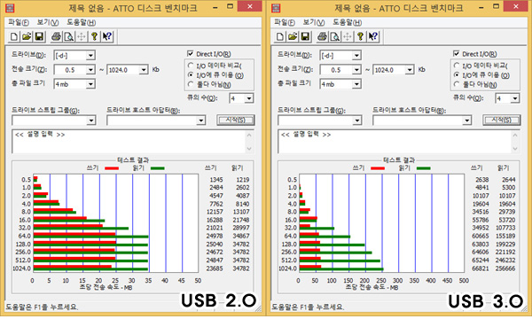Click the Open folder icon in left window
Image resolution: width=532 pixels, height=319 pixels.
point(27,36)
